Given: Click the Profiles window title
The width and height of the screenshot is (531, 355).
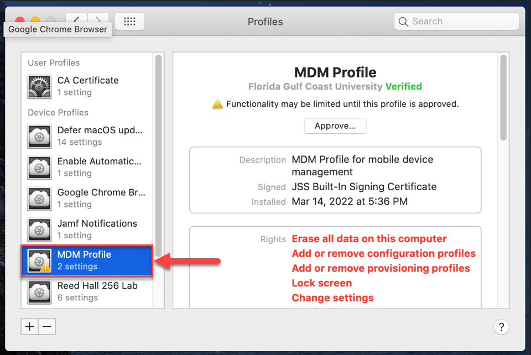Looking at the screenshot, I should coord(265,22).
